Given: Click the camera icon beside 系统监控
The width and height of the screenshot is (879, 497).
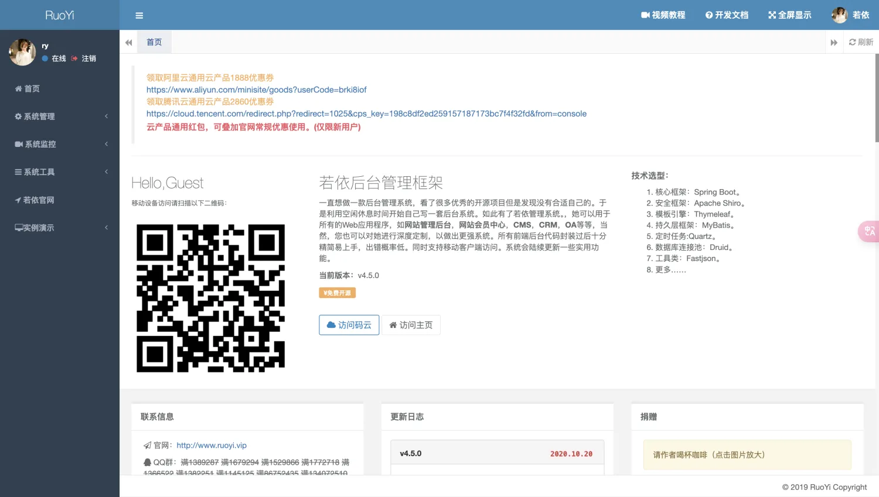Looking at the screenshot, I should (x=19, y=144).
